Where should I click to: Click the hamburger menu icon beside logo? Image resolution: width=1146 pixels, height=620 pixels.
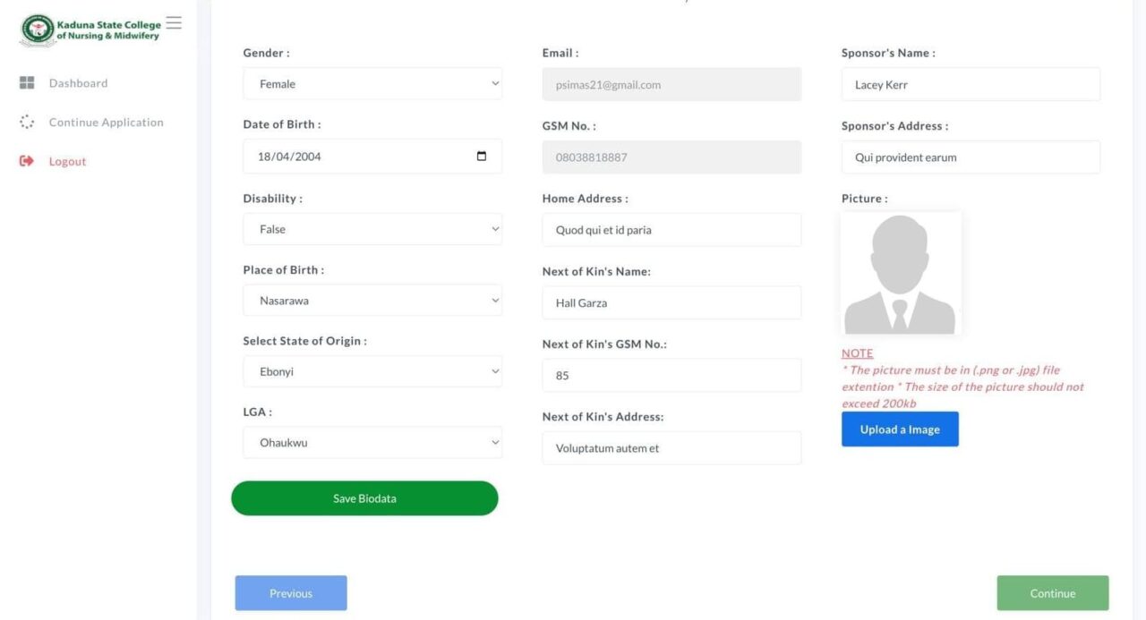(x=174, y=23)
